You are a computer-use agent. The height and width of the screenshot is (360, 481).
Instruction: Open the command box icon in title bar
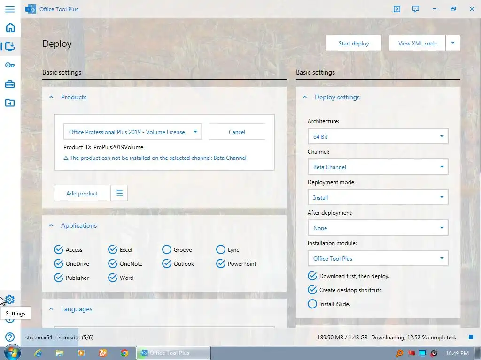point(396,9)
